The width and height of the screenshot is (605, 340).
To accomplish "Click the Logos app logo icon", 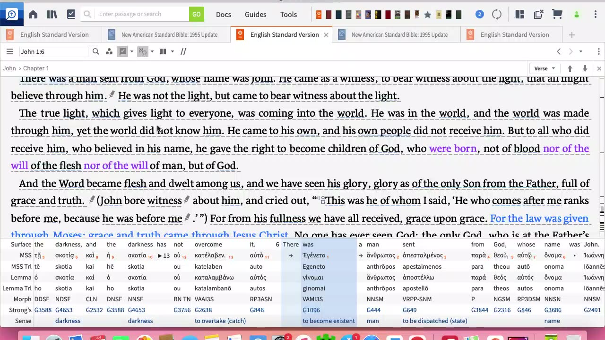I will (x=11, y=14).
